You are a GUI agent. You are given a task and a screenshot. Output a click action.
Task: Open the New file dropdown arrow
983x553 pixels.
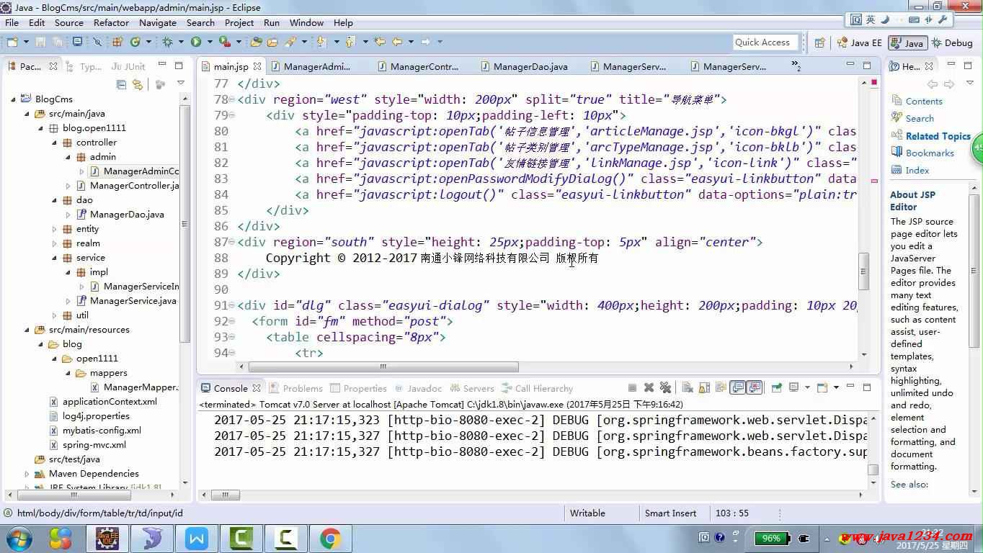click(26, 42)
